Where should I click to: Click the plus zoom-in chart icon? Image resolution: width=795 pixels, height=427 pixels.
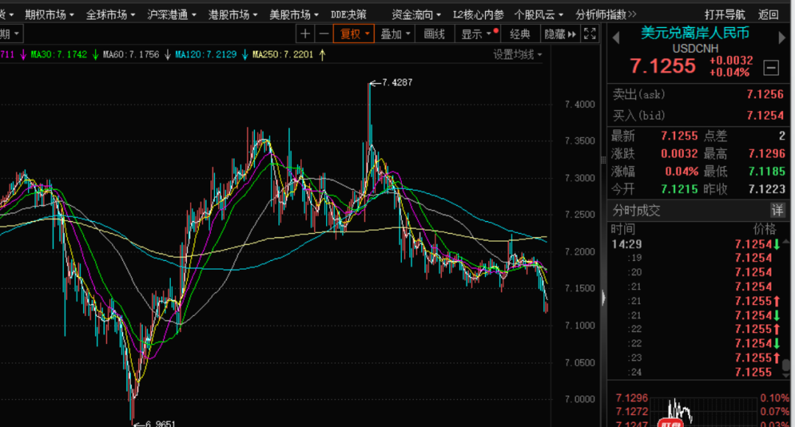[x=306, y=34]
